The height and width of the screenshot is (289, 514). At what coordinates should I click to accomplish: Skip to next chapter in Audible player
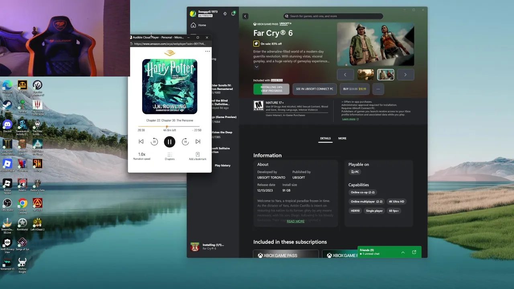click(198, 142)
